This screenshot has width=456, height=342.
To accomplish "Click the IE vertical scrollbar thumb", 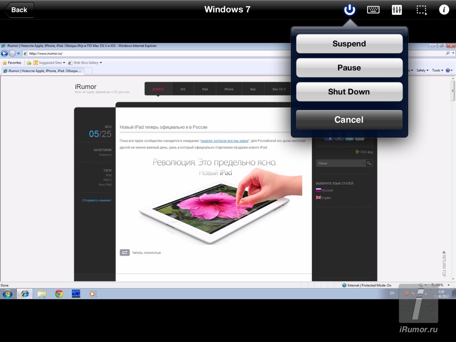I will [x=453, y=91].
